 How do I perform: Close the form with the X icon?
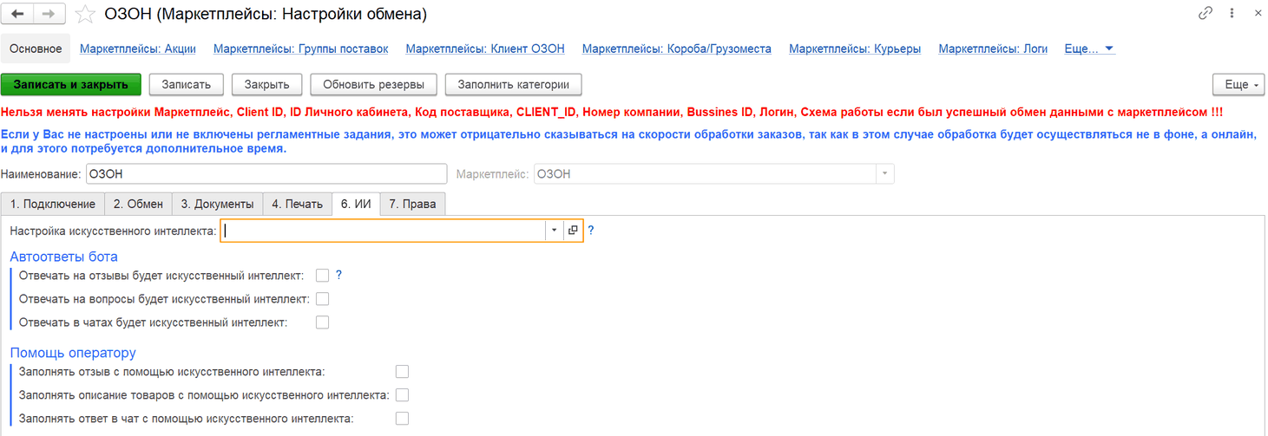click(x=1258, y=13)
